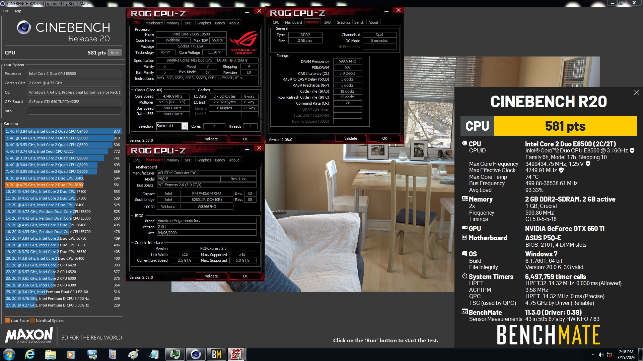643x361 pixels.
Task: Click the BenchMate version code icon
Action: coord(465,312)
